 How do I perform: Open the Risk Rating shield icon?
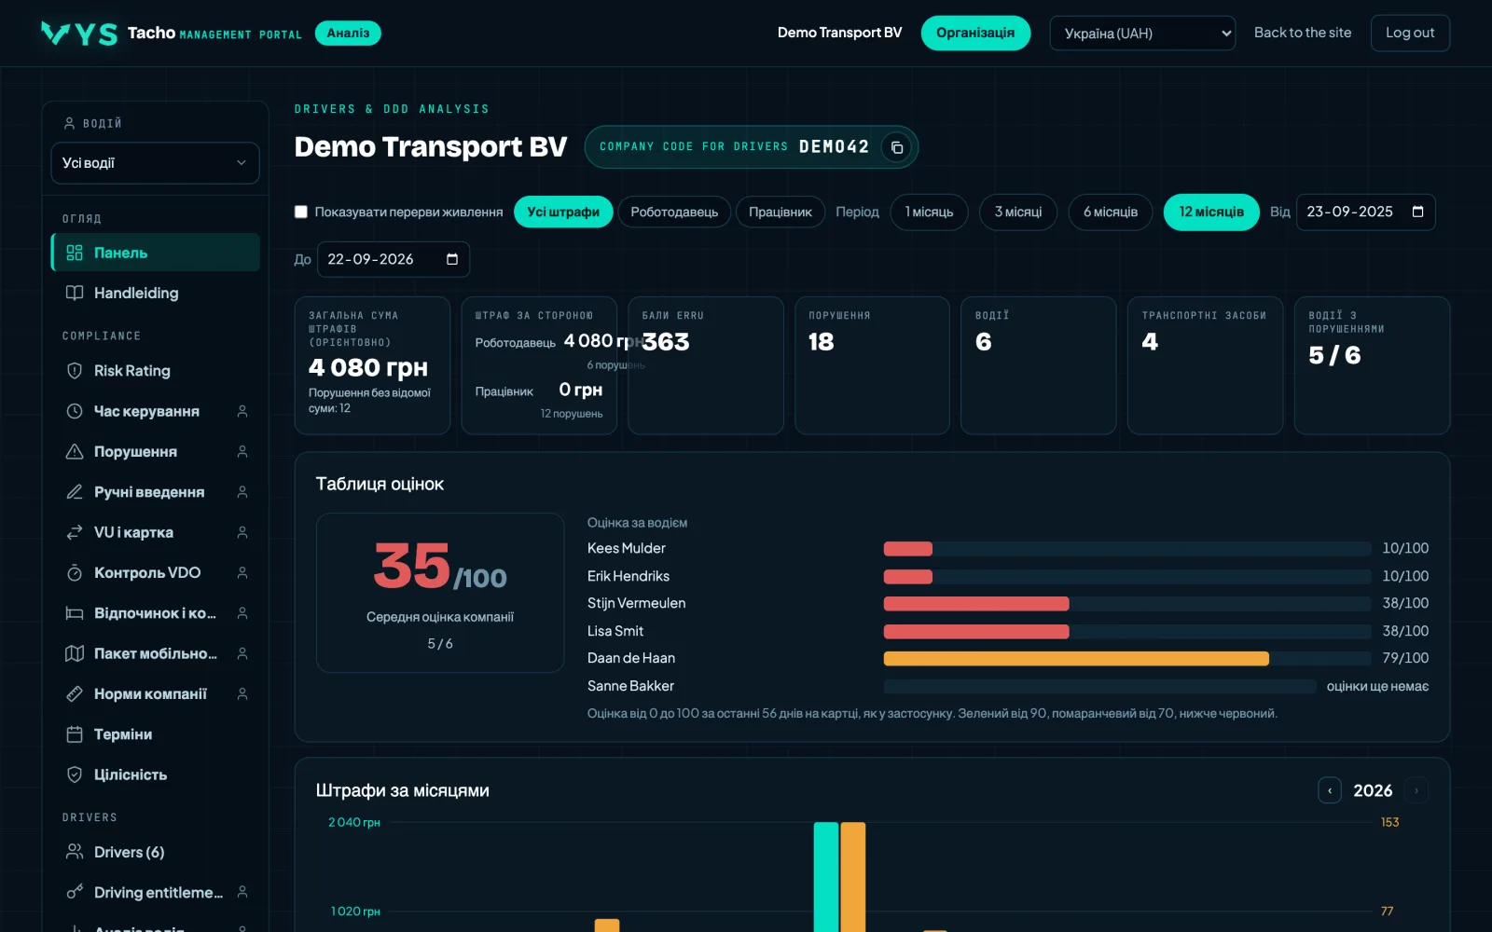[x=75, y=371]
